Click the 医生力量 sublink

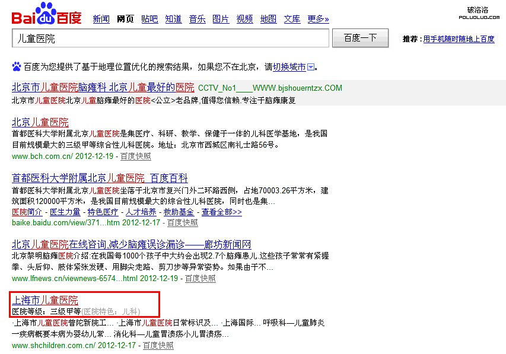click(65, 212)
